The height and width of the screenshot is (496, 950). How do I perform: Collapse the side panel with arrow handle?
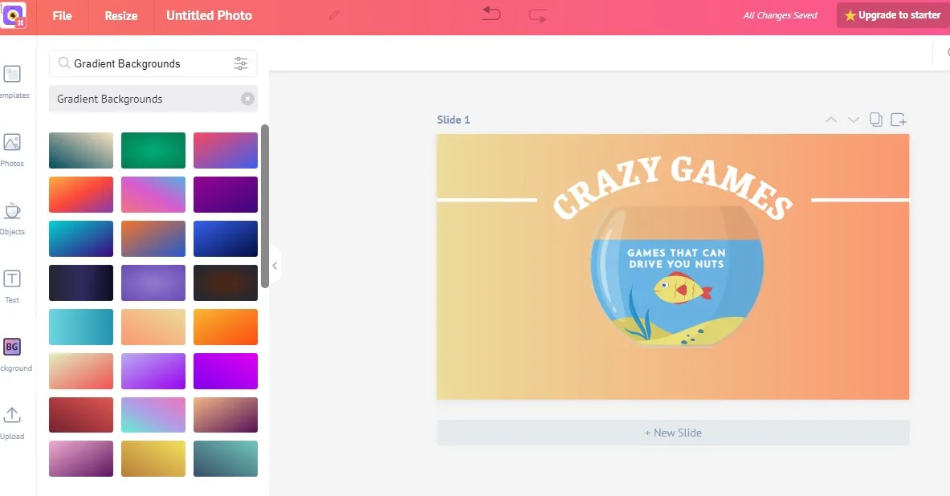click(x=275, y=266)
